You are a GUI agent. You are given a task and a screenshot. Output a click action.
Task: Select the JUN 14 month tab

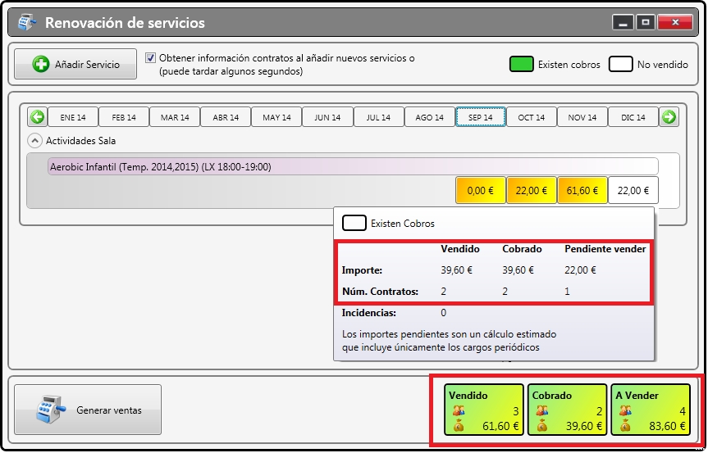coord(327,117)
